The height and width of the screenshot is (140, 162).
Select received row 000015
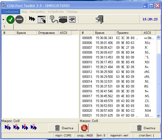click(x=118, y=86)
